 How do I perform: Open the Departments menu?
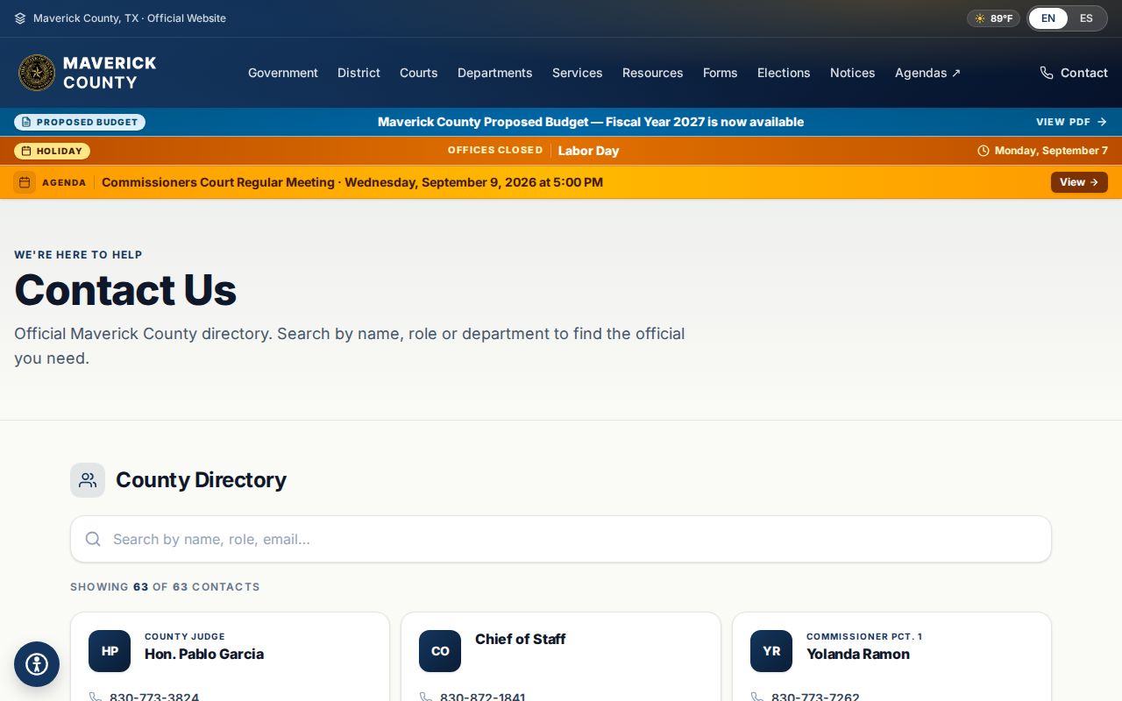495,73
